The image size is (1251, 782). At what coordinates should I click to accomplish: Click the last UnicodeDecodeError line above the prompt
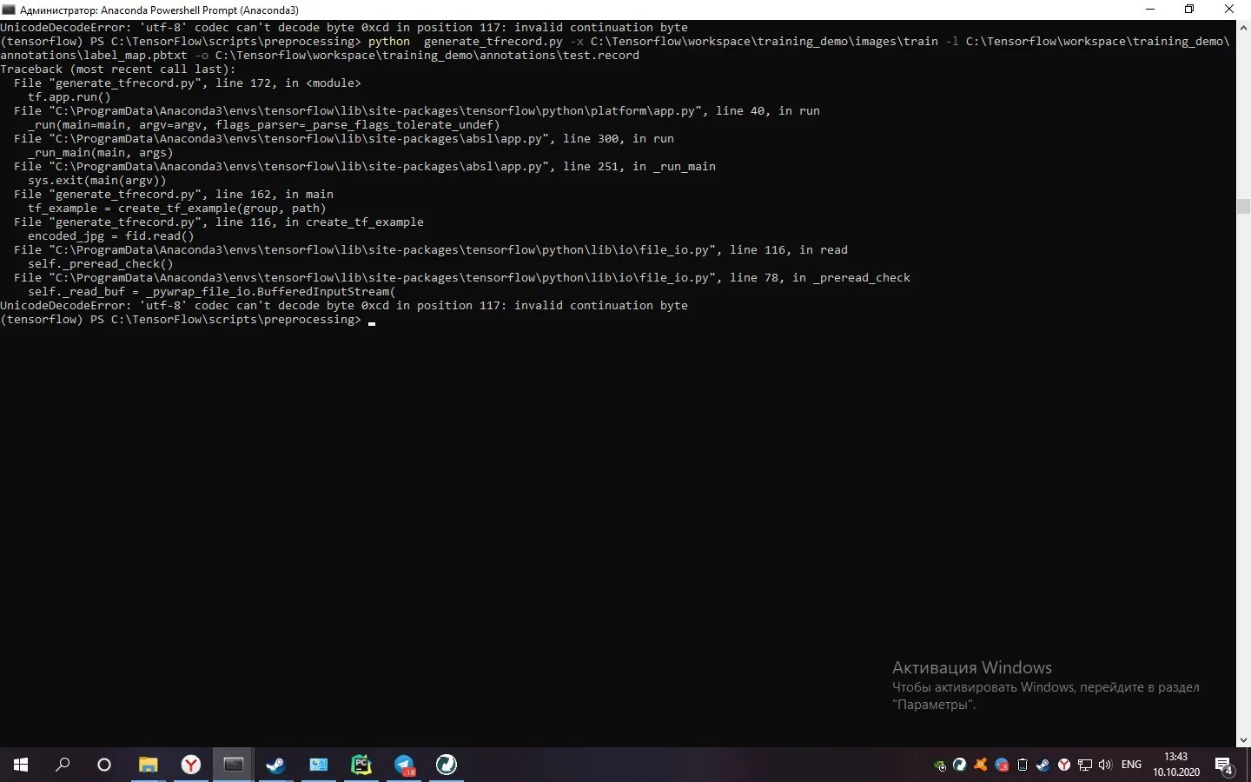pyautogui.click(x=344, y=305)
